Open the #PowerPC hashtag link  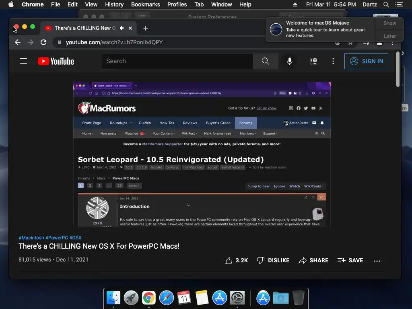57,237
